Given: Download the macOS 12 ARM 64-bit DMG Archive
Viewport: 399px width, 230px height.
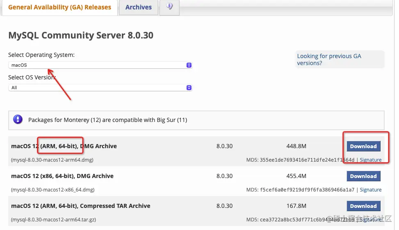Looking at the screenshot, I should click(x=363, y=146).
